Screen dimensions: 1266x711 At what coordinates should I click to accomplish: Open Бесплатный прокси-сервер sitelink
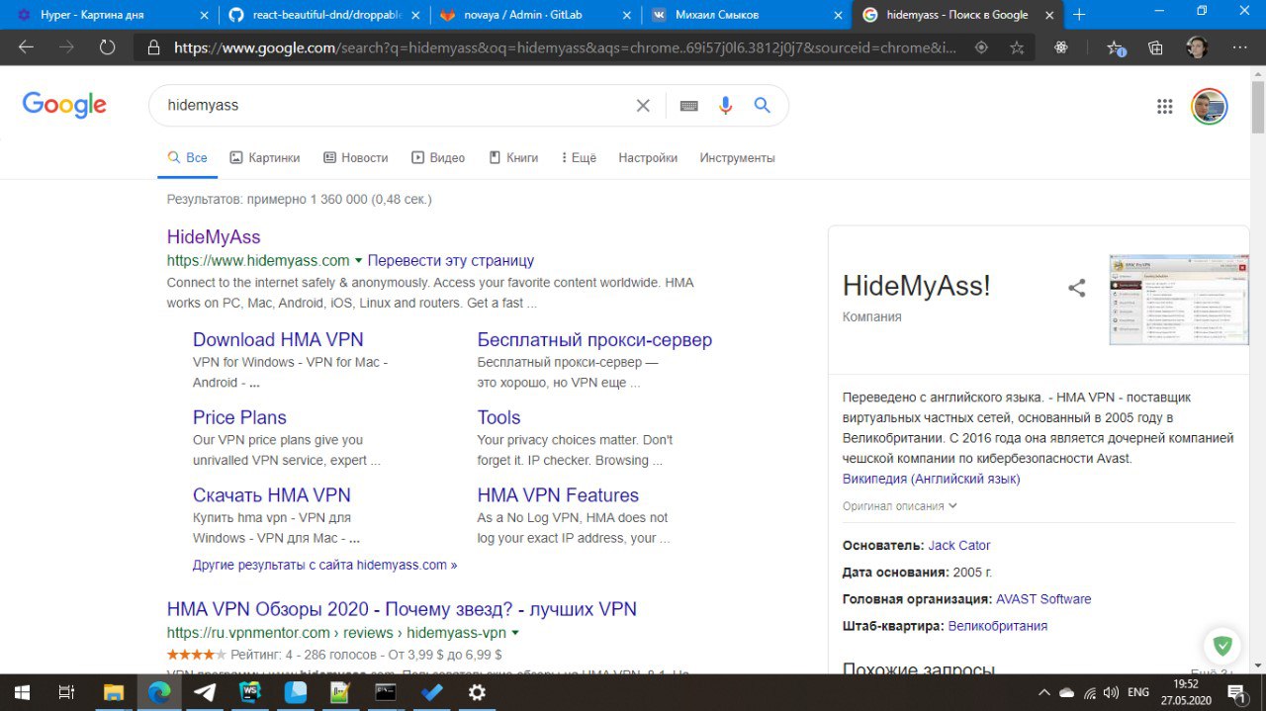click(x=594, y=339)
